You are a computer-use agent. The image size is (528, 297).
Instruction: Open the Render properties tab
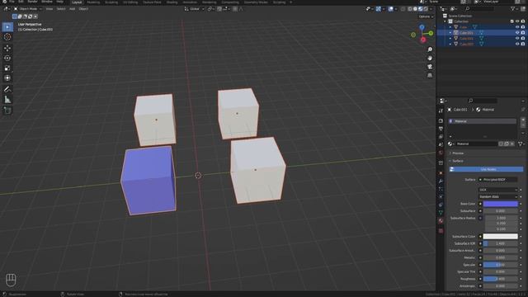point(441,120)
